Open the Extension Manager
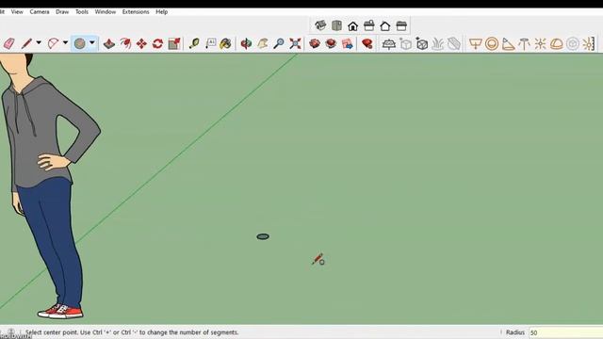Screen dimensions: 603x339 367,43
